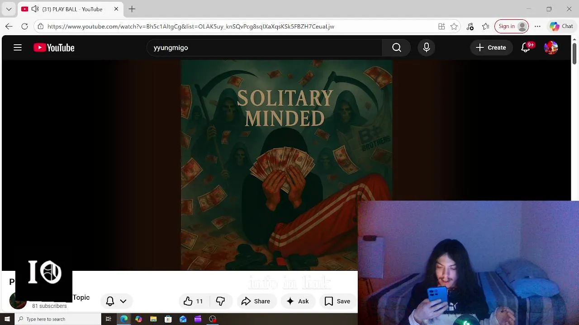The height and width of the screenshot is (325, 579).
Task: Open the YouTube hamburger guide menu
Action: tap(18, 47)
